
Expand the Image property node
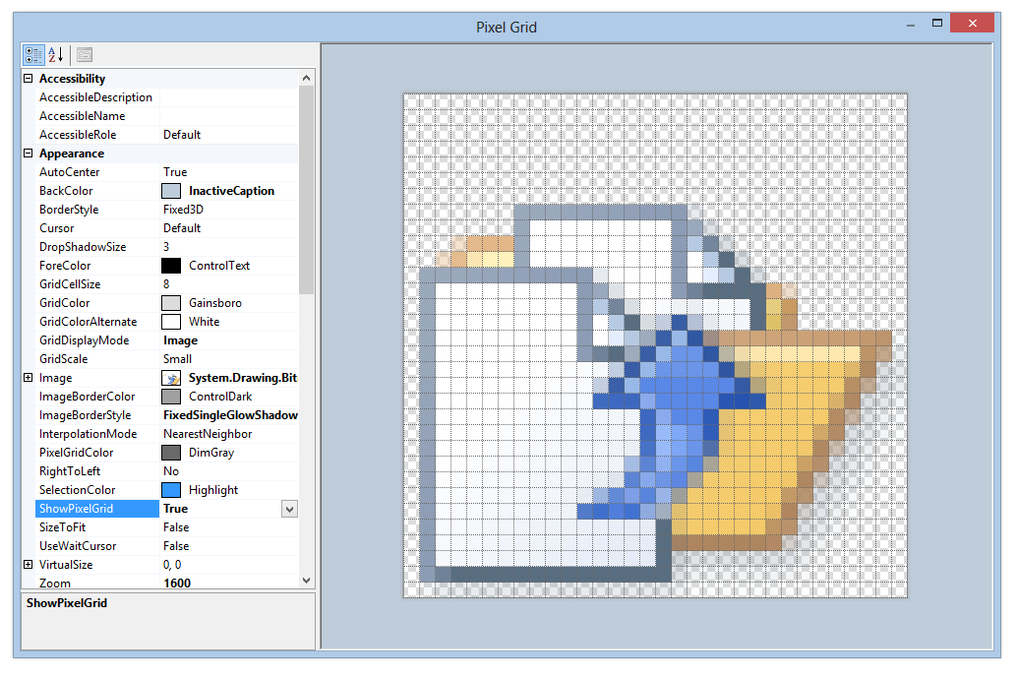click(28, 378)
